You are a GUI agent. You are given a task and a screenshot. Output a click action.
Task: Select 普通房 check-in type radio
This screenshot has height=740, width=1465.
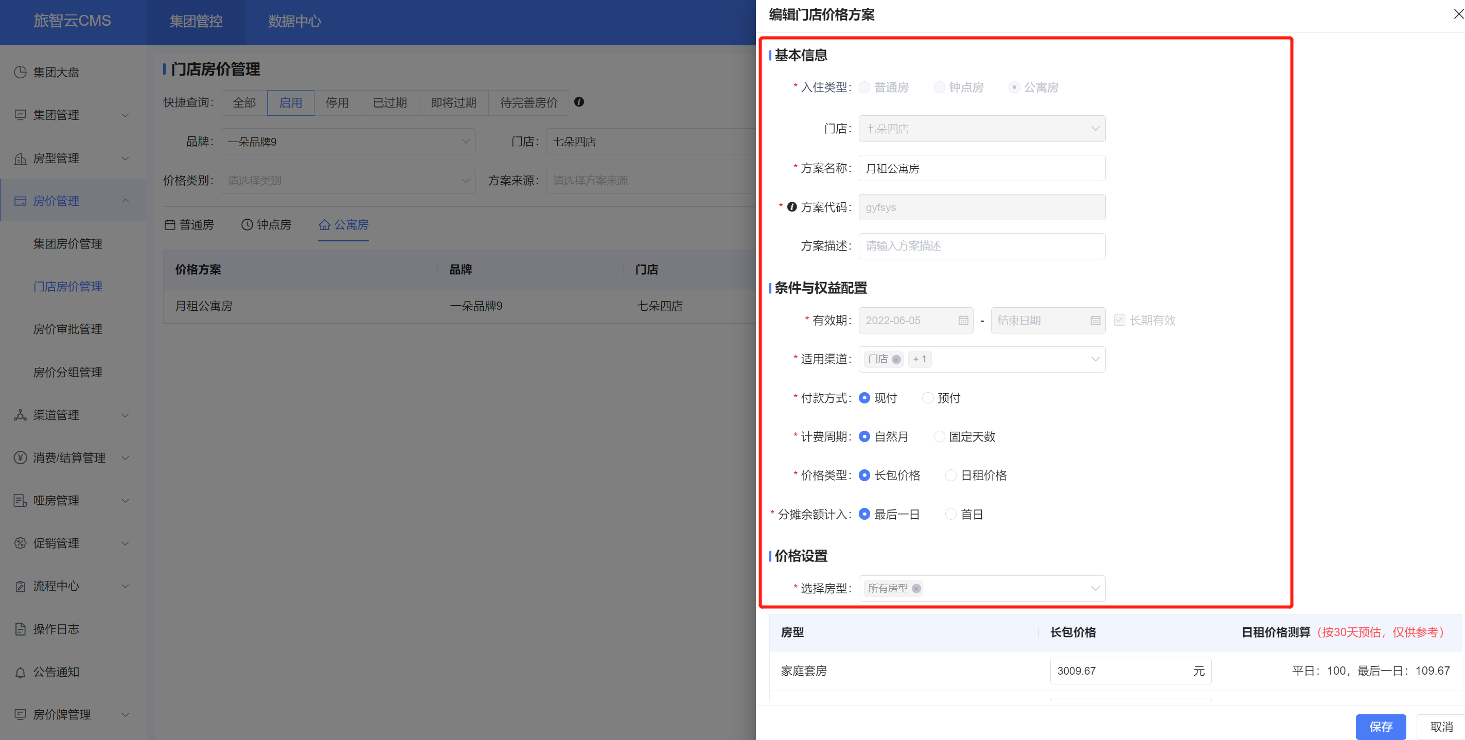[864, 87]
